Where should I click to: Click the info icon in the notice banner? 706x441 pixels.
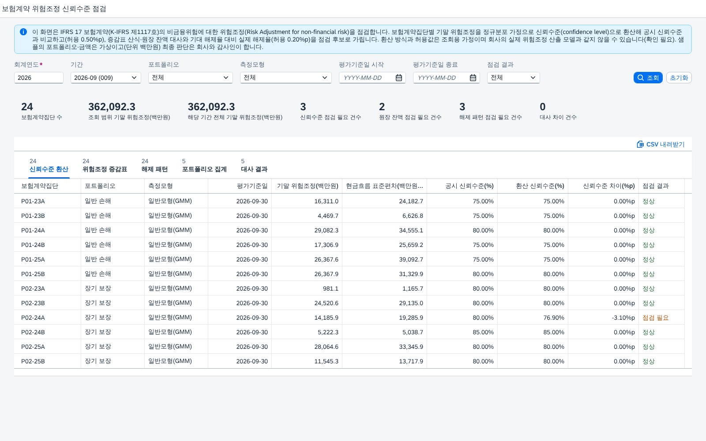click(x=23, y=32)
